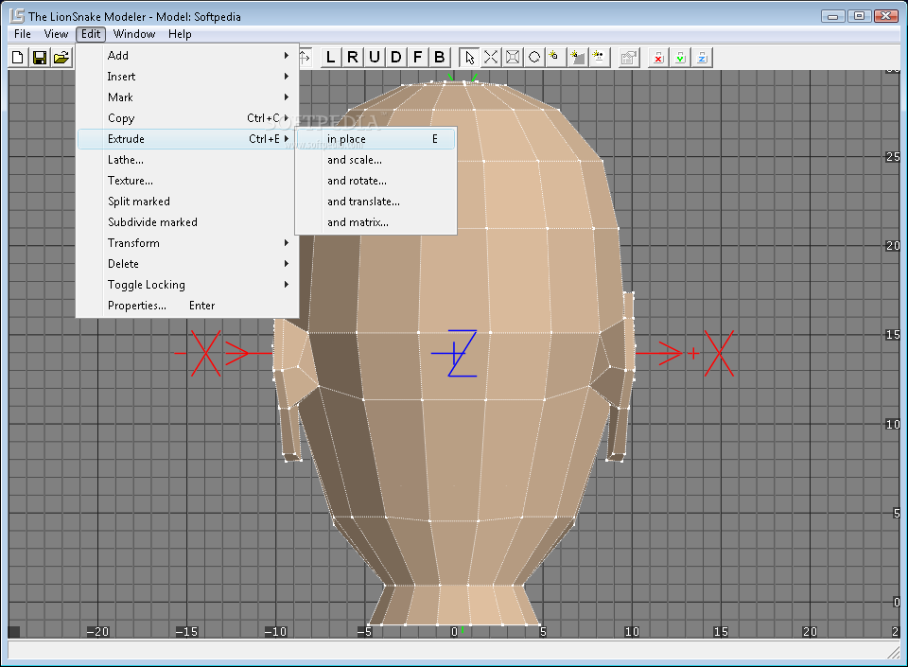Screen dimensions: 908x667
Task: Choose Texture... from Edit menu
Action: tap(187, 181)
